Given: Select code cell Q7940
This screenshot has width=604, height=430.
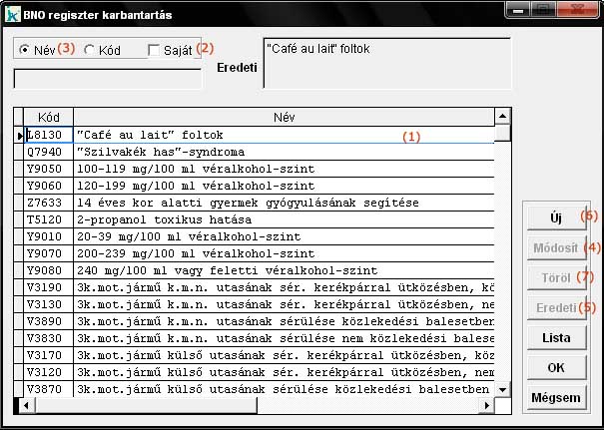Looking at the screenshot, I should point(49,152).
